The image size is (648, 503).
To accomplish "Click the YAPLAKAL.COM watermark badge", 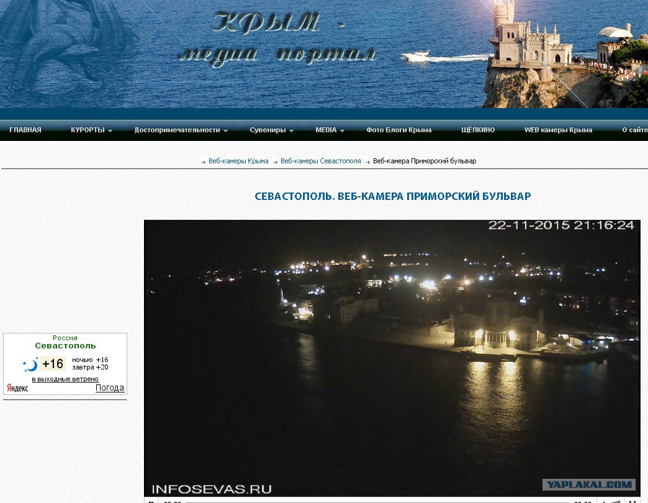I will [588, 484].
